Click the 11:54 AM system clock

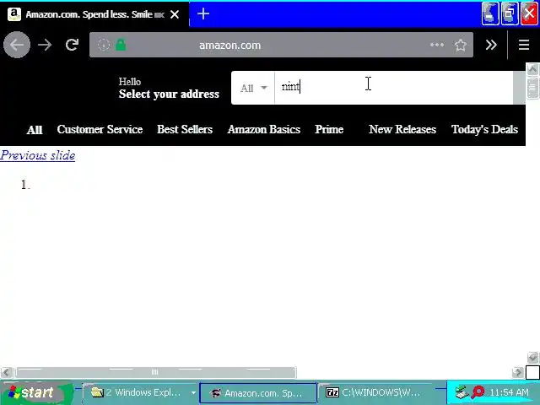click(x=509, y=392)
